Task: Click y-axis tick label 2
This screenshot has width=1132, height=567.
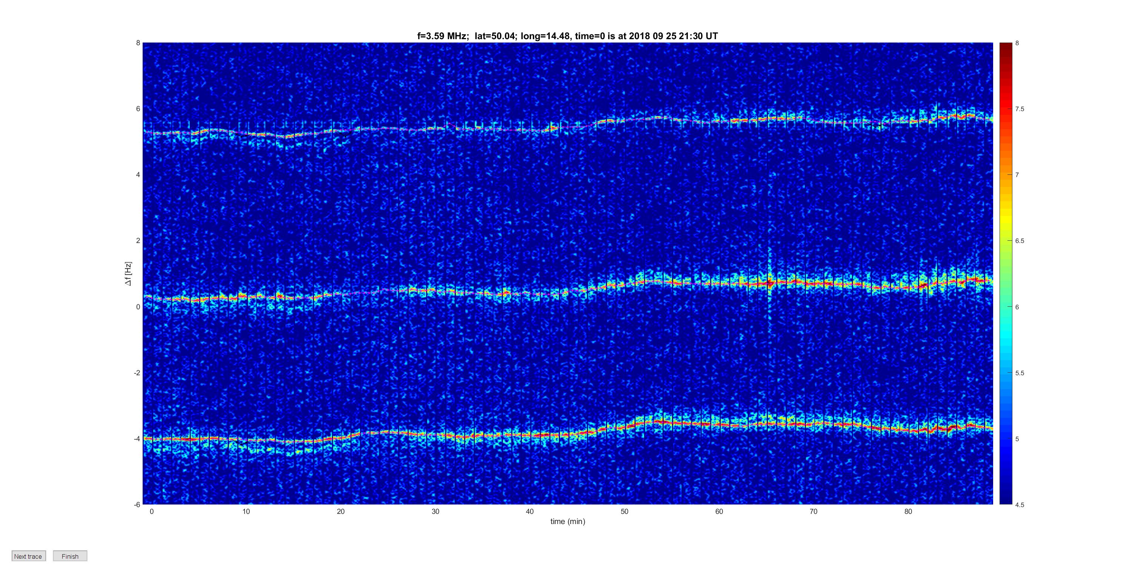Action: [138, 240]
